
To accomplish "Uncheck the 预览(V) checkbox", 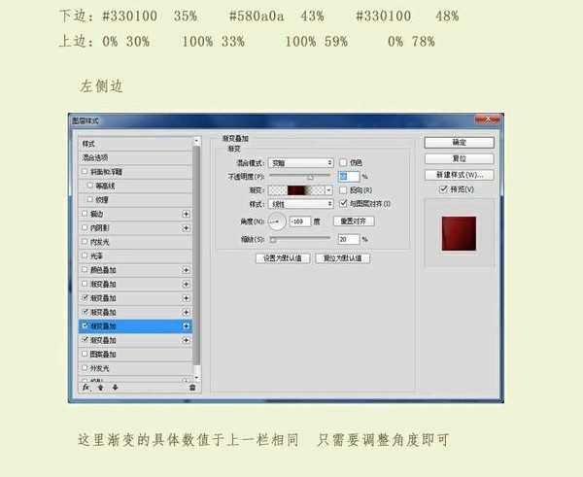I will [443, 189].
